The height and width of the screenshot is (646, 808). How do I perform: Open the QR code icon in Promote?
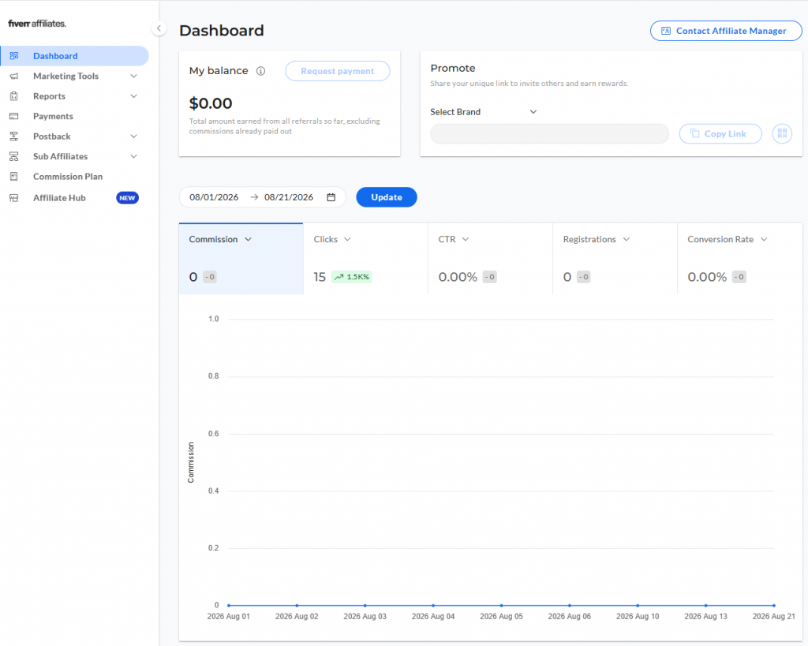[782, 133]
